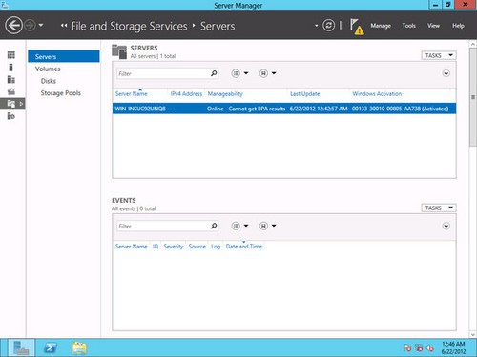Sort events by Date and Time column
This screenshot has width=477, height=357.
(244, 247)
